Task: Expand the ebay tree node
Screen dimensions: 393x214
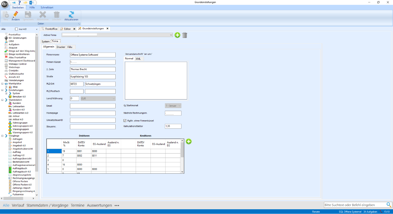Action: pos(6,87)
